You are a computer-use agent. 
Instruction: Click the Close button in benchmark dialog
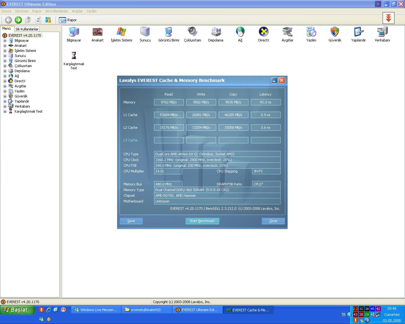pos(273,221)
